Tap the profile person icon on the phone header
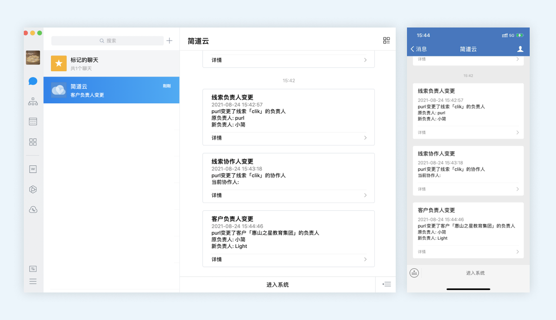 pos(520,49)
